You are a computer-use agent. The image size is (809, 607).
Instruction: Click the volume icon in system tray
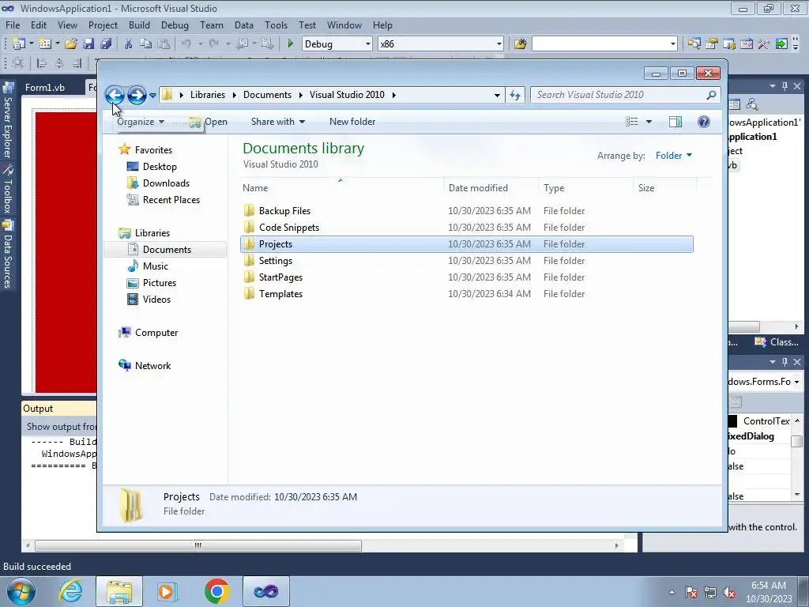729,592
